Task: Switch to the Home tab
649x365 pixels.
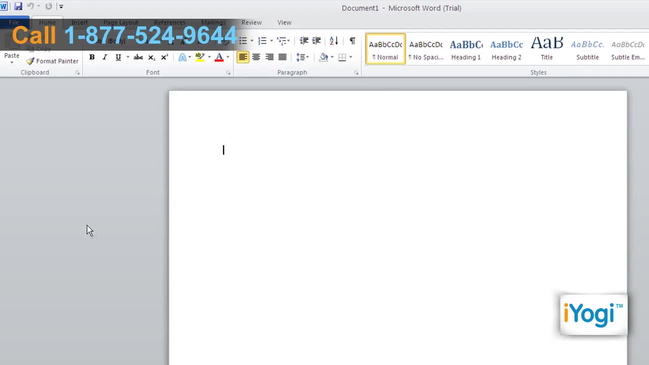Action: pos(47,22)
